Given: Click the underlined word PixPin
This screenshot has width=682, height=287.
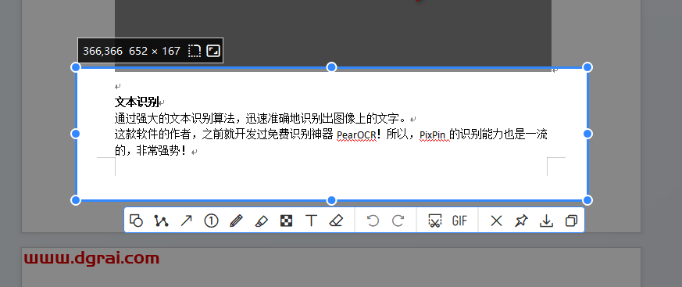Looking at the screenshot, I should coord(432,135).
